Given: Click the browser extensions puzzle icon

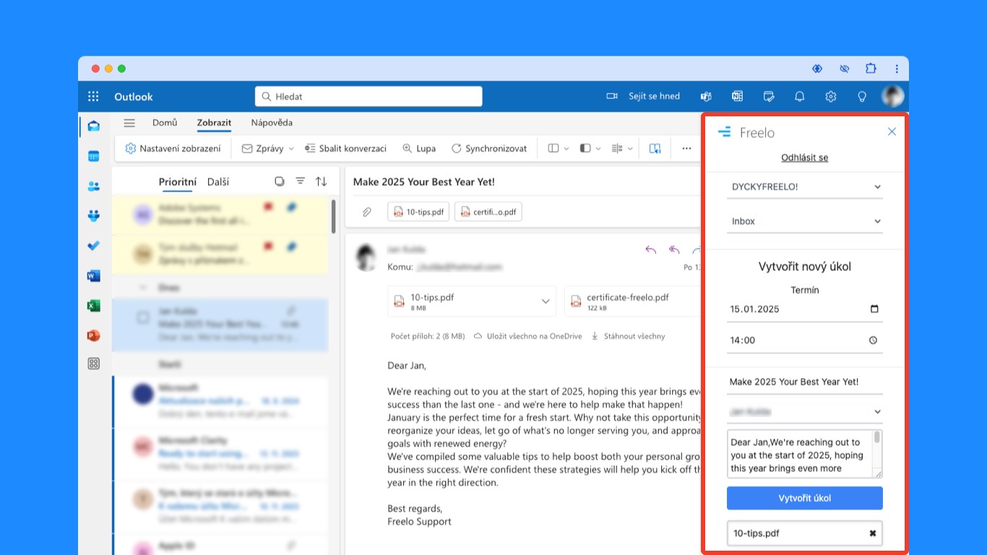Looking at the screenshot, I should click(x=871, y=69).
